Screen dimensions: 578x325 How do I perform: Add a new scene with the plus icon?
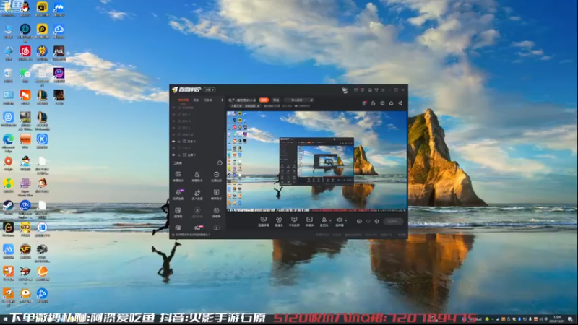point(222,100)
